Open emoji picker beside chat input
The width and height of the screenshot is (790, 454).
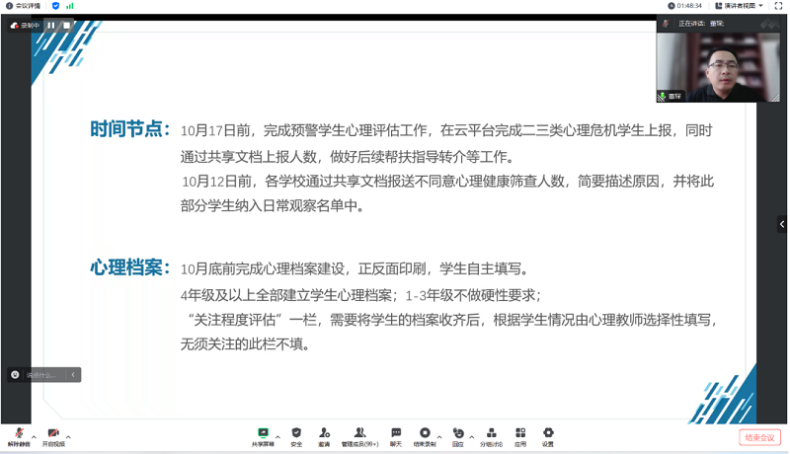pyautogui.click(x=15, y=375)
